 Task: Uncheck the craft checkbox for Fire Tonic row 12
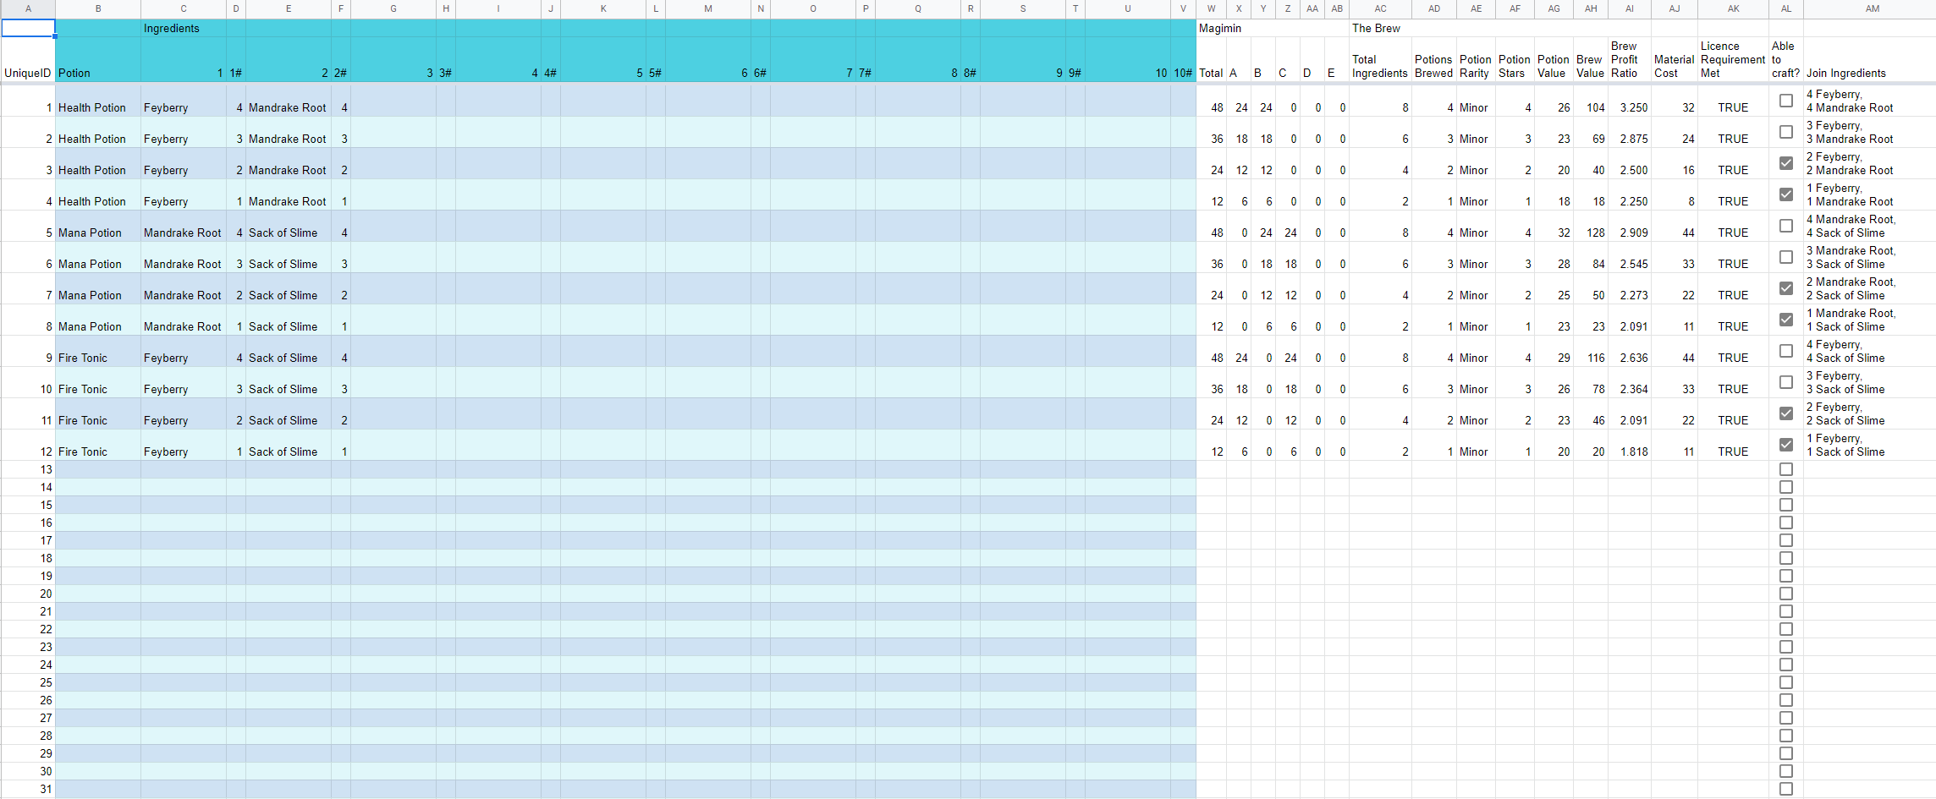pos(1785,445)
